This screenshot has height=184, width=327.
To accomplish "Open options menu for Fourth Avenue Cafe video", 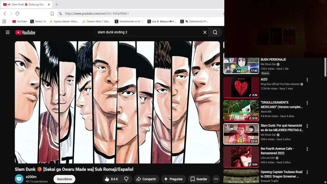I will (x=307, y=149).
